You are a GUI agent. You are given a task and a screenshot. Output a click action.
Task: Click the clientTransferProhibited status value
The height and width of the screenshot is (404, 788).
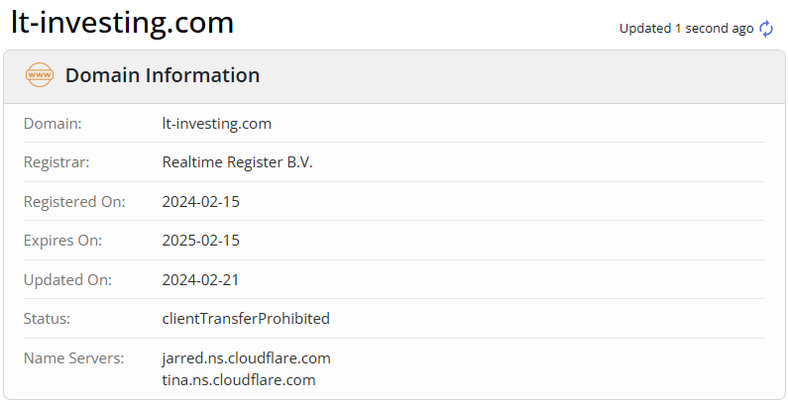point(246,319)
